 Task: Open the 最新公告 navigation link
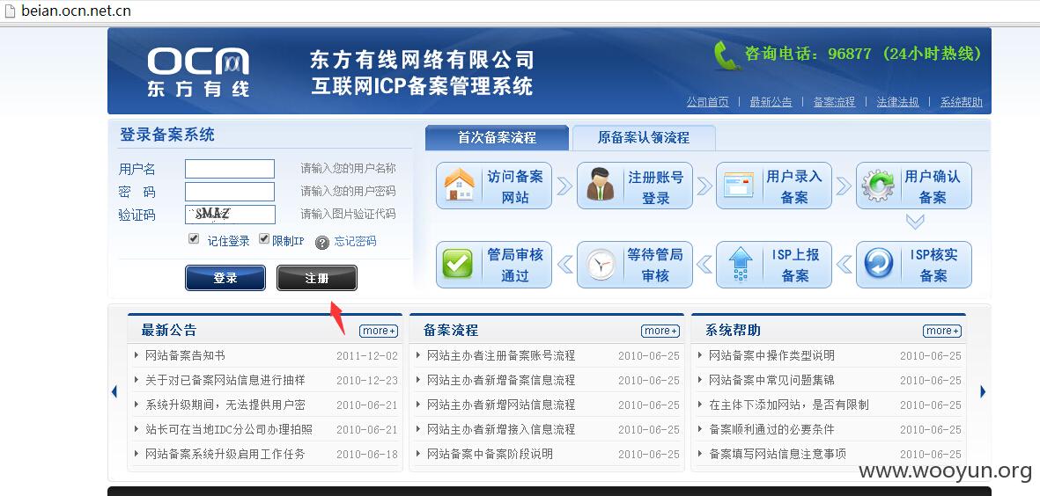pyautogui.click(x=771, y=102)
